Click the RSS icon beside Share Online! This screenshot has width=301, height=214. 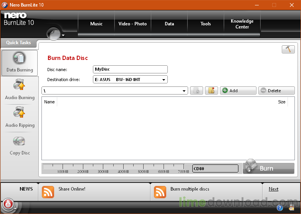[48, 192]
